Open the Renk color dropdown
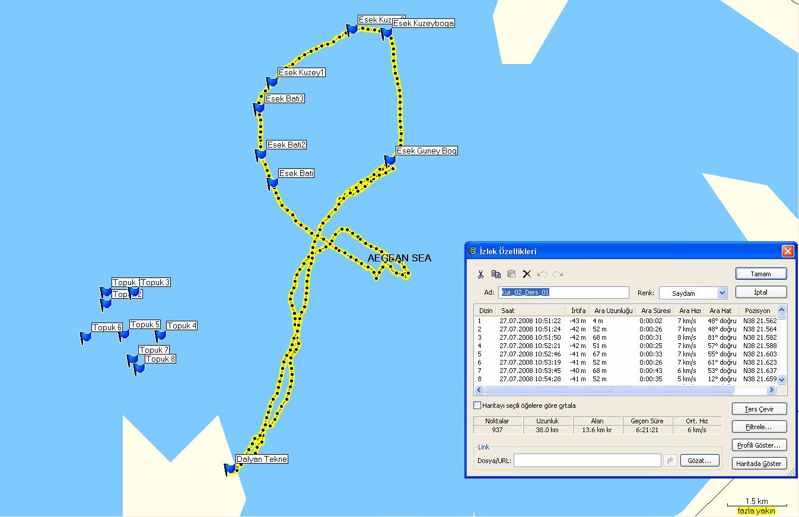This screenshot has height=517, width=799. (x=722, y=293)
